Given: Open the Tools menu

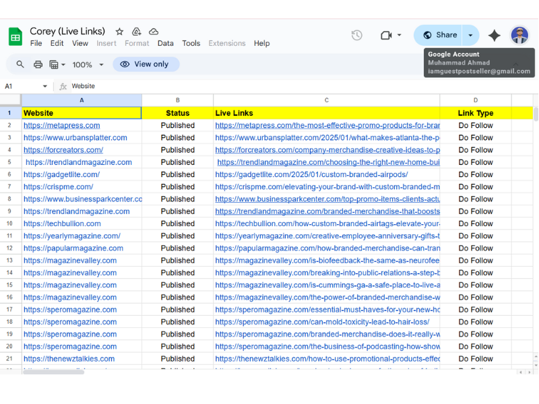Looking at the screenshot, I should [191, 43].
